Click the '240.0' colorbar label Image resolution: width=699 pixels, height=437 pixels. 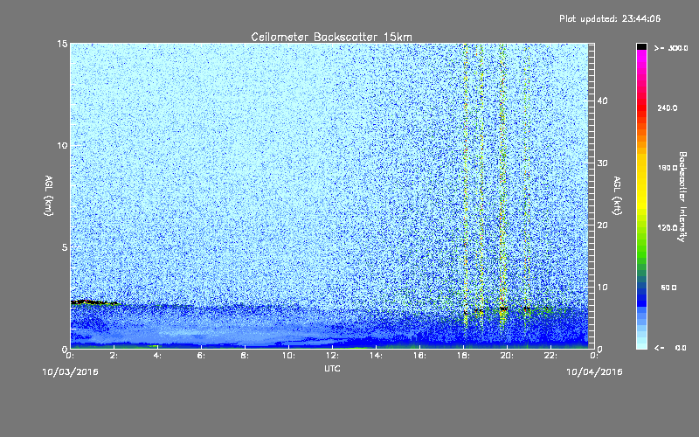click(668, 108)
